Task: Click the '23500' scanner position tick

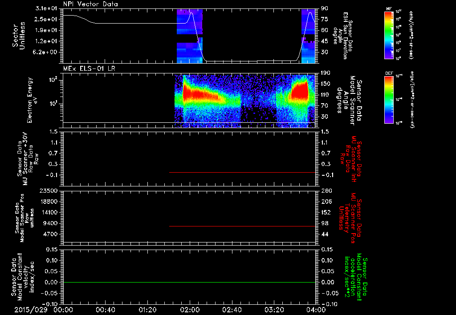Action: coord(49,190)
